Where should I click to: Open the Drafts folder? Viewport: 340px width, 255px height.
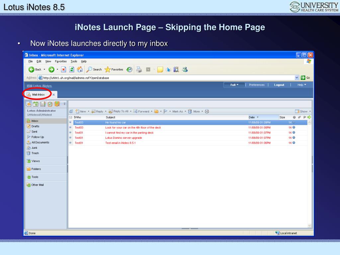[x=35, y=126]
